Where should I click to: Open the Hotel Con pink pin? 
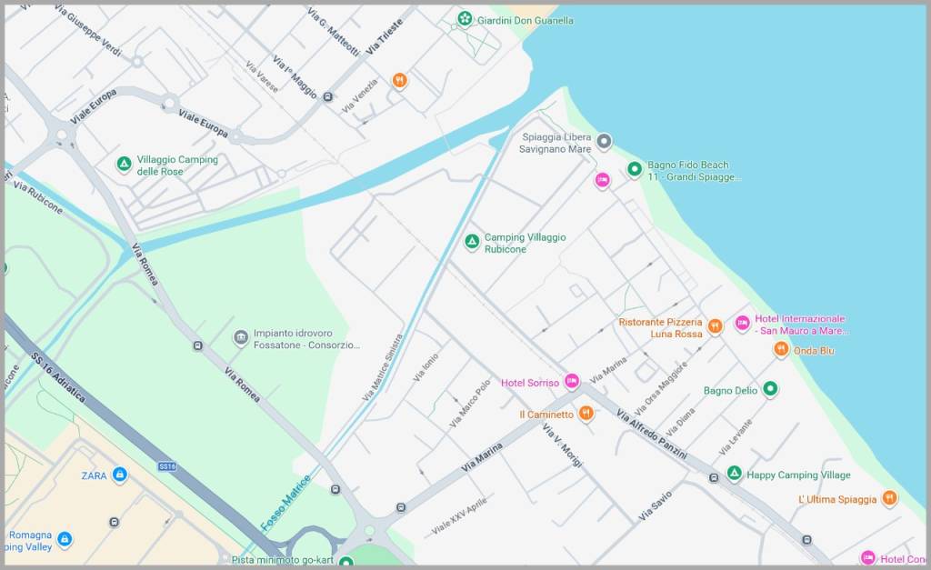(867, 557)
